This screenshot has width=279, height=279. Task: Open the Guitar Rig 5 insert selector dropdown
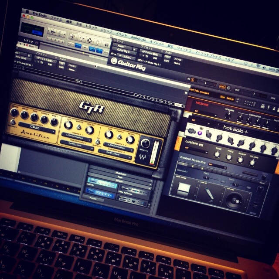pos(124,51)
